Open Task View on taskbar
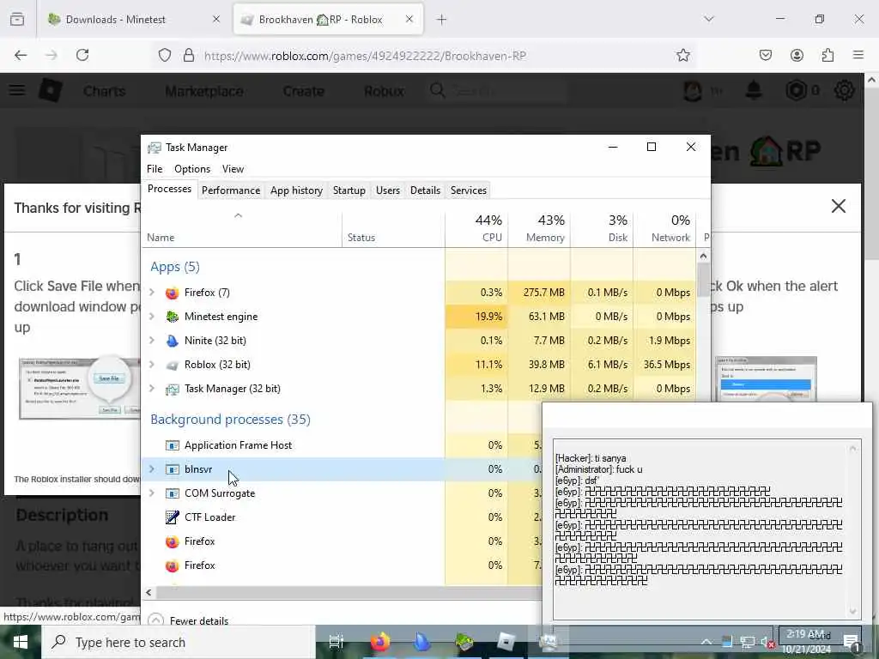 (336, 642)
